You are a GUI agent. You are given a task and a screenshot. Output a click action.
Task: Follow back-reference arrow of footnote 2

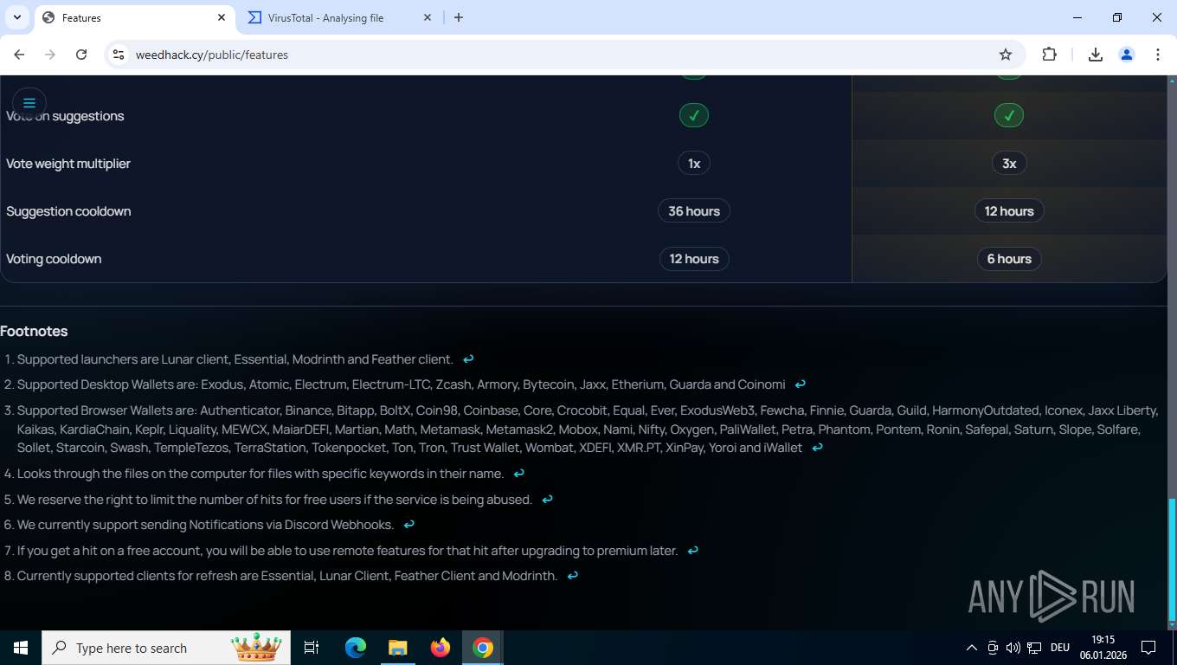801,384
